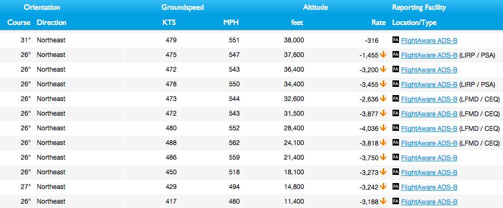
Task: Click FA icon in 37,600 feet row
Action: (x=396, y=54)
